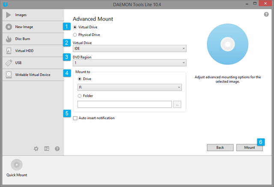The width and height of the screenshot is (274, 187).
Task: Open the Virtual Drive IDE dropdown
Action: [130, 49]
